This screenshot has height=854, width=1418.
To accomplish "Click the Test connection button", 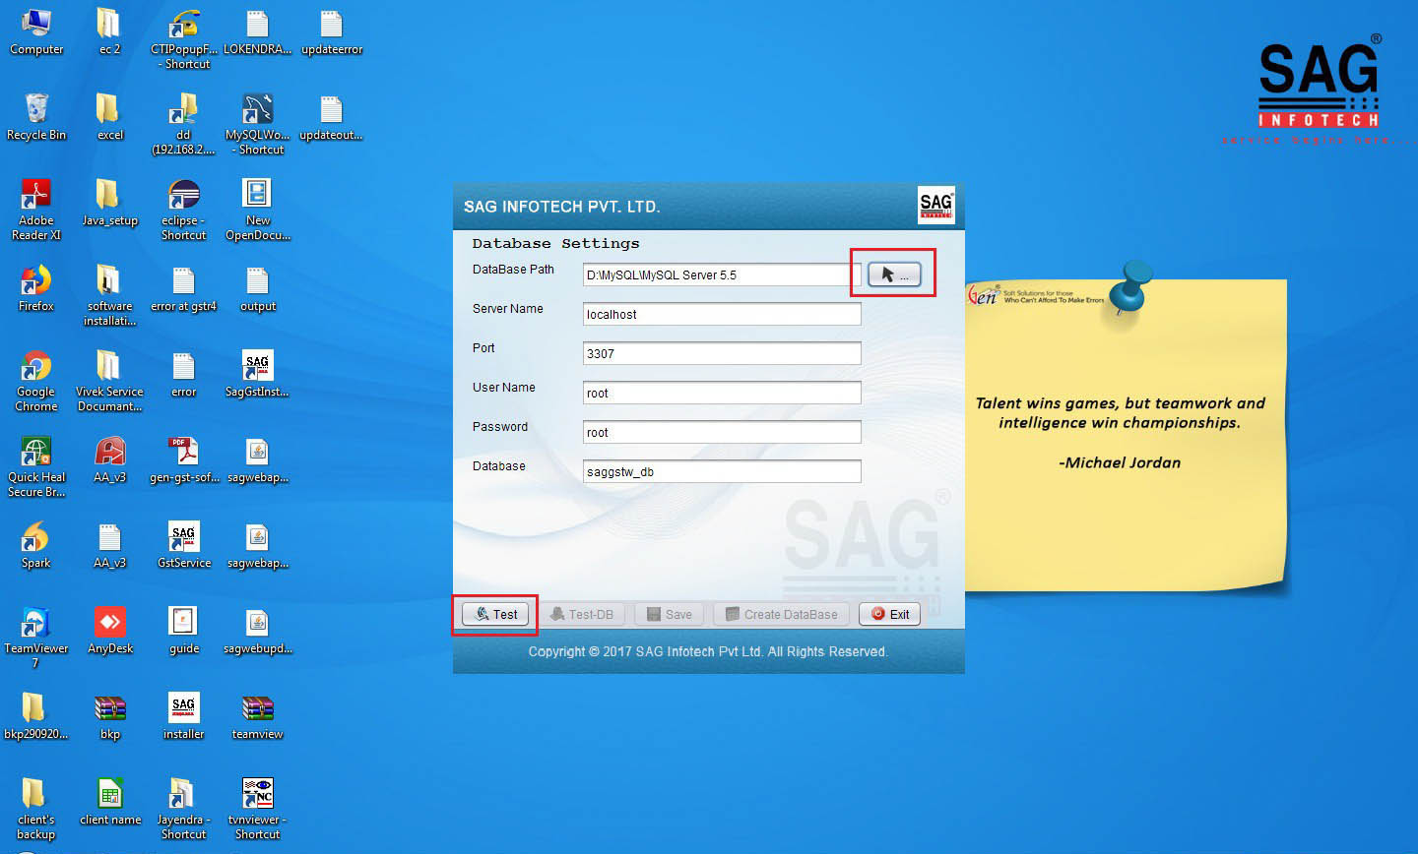I will pos(495,614).
